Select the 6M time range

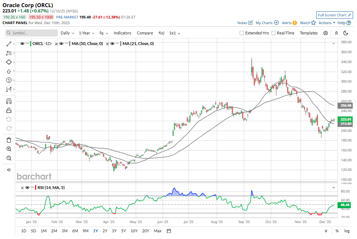[x=75, y=231]
